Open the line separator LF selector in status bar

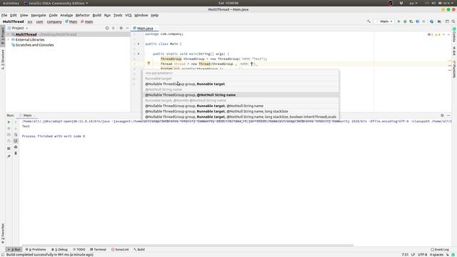(x=413, y=255)
